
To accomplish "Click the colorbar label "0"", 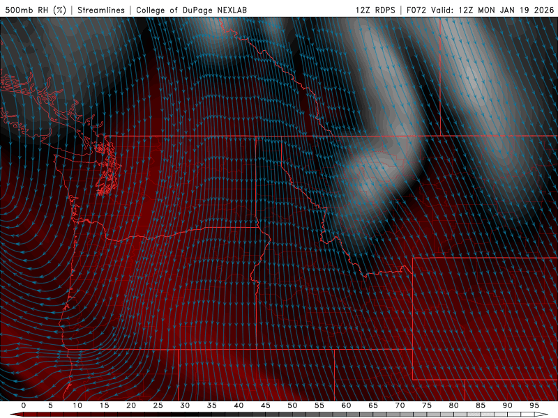I will (x=24, y=405).
